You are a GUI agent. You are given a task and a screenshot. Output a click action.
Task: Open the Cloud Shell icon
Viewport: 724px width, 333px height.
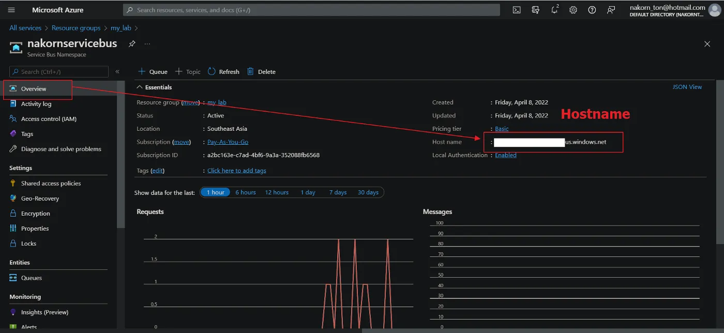coord(517,10)
